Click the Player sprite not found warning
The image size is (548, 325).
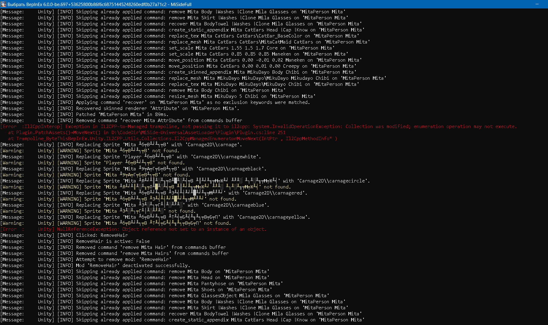pyautogui.click(x=134, y=163)
